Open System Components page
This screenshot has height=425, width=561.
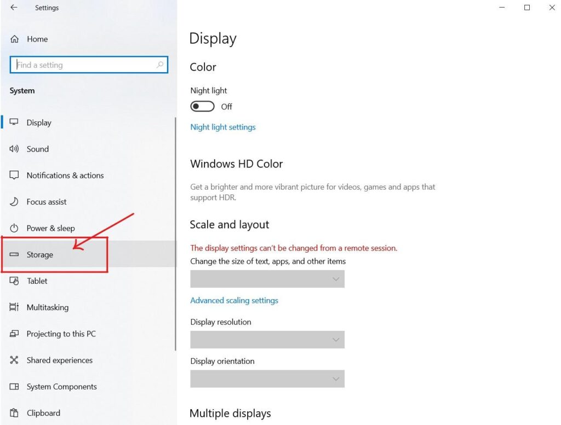pos(88,387)
